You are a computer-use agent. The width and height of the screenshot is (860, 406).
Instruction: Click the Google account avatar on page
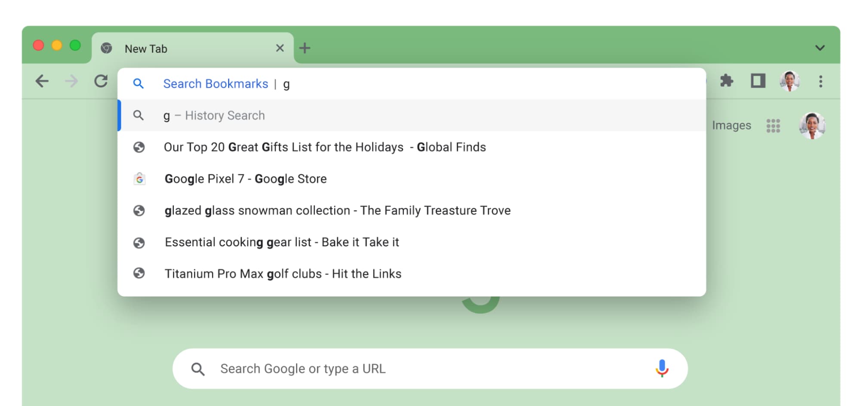pyautogui.click(x=811, y=125)
